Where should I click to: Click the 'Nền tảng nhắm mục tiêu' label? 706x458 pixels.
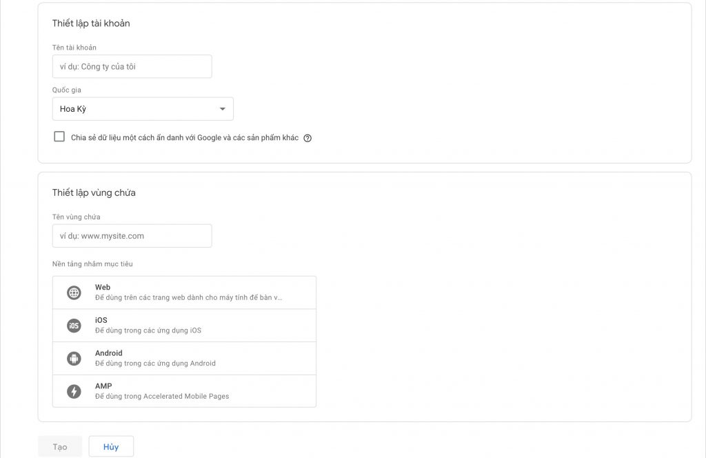(92, 264)
